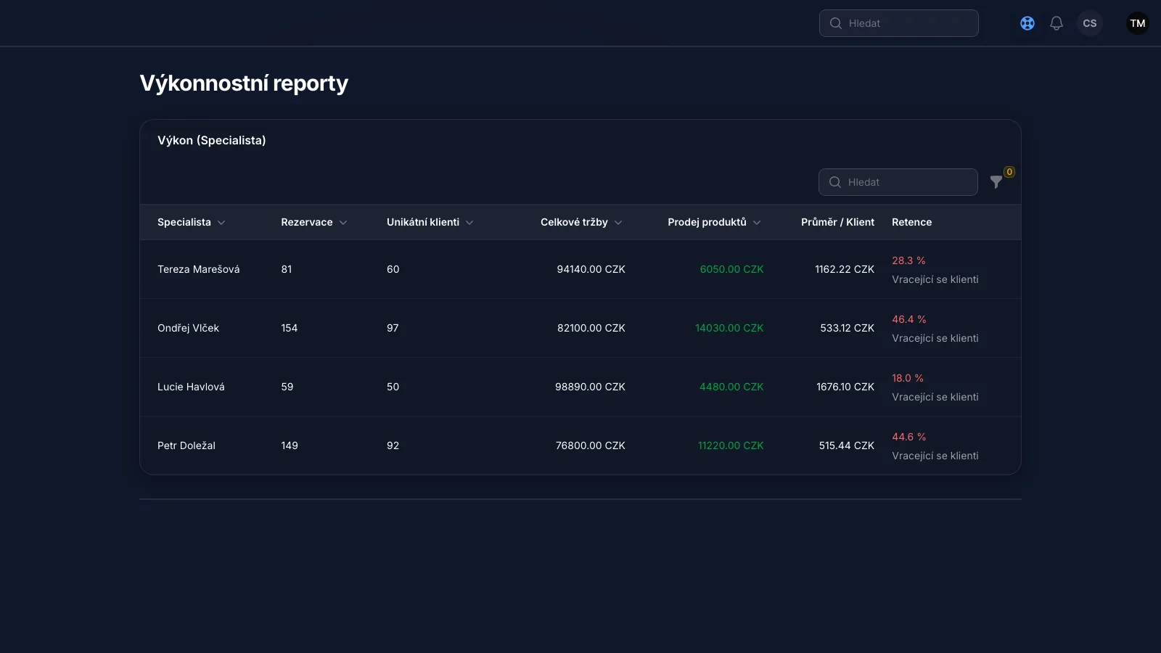Click the Průměr / Klient column header

click(837, 222)
